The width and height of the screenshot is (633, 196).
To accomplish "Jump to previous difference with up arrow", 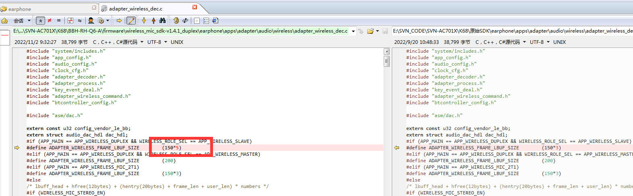I will pyautogui.click(x=153, y=21).
